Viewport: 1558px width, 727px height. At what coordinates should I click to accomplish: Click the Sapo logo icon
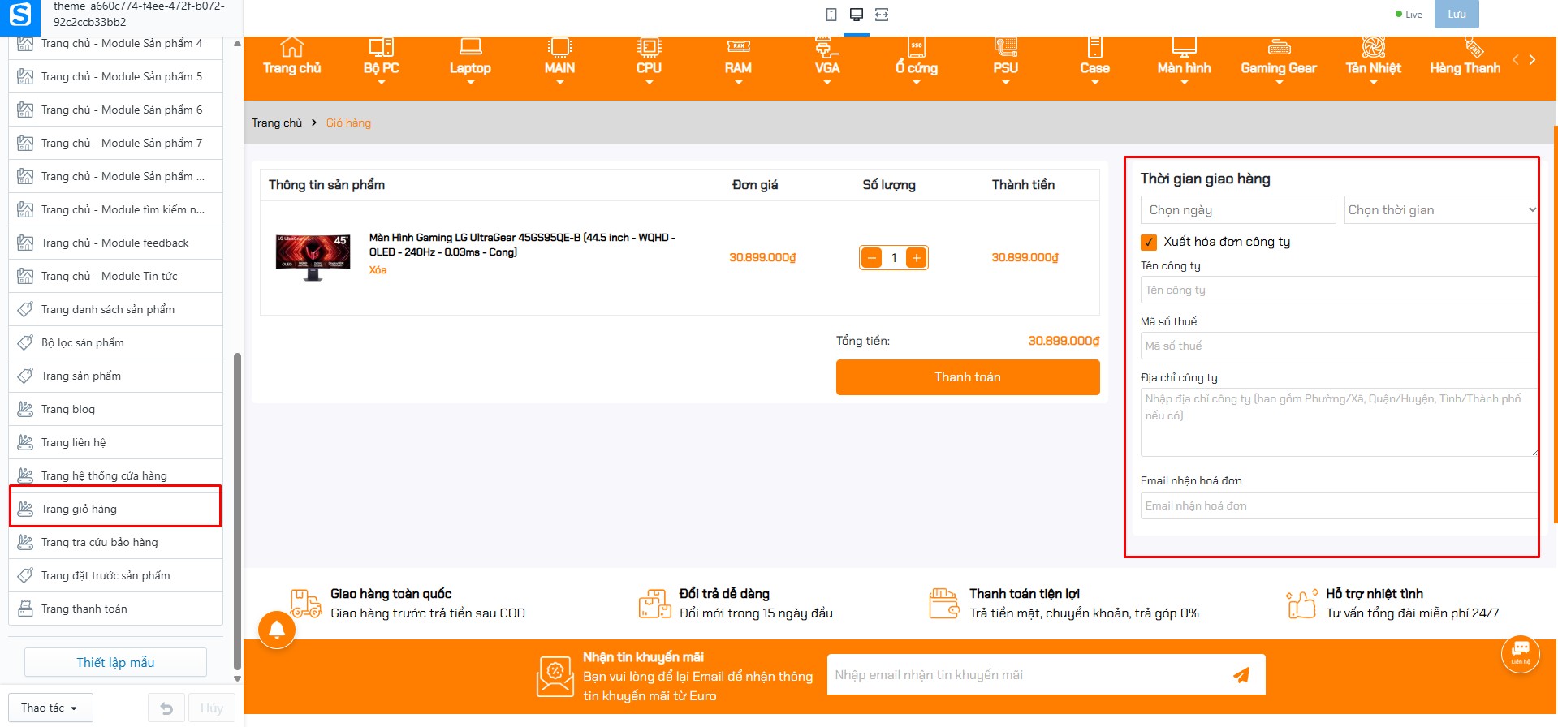[x=19, y=15]
